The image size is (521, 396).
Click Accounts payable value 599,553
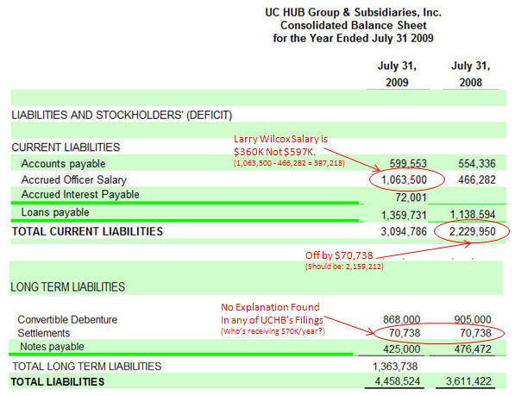pos(408,163)
